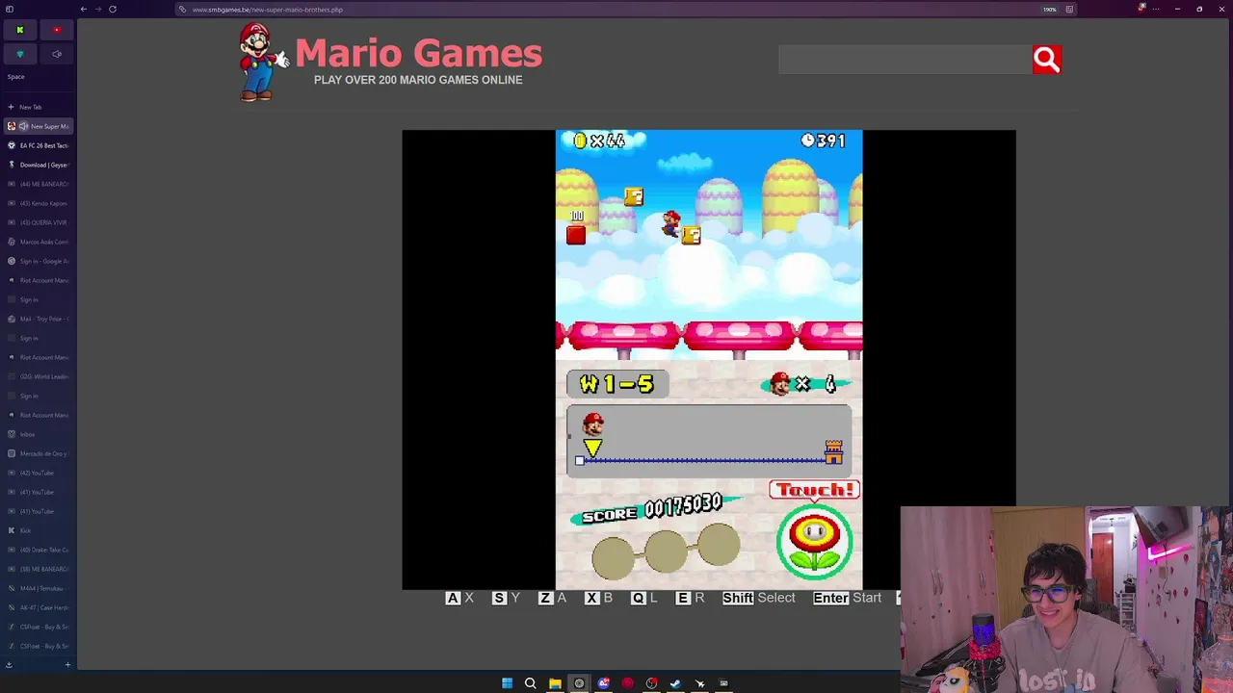This screenshot has width=1233, height=693.
Task: Click the Enter Start control label
Action: pyautogui.click(x=847, y=598)
